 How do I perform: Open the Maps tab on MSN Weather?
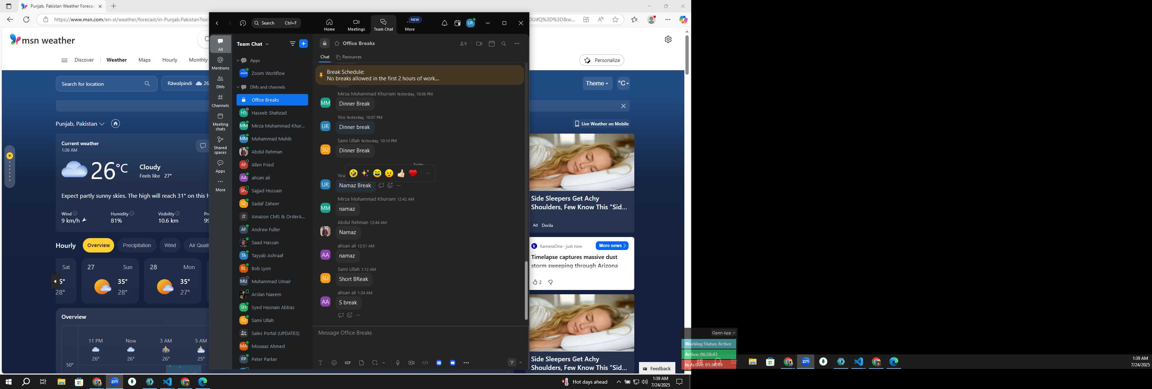pos(144,60)
